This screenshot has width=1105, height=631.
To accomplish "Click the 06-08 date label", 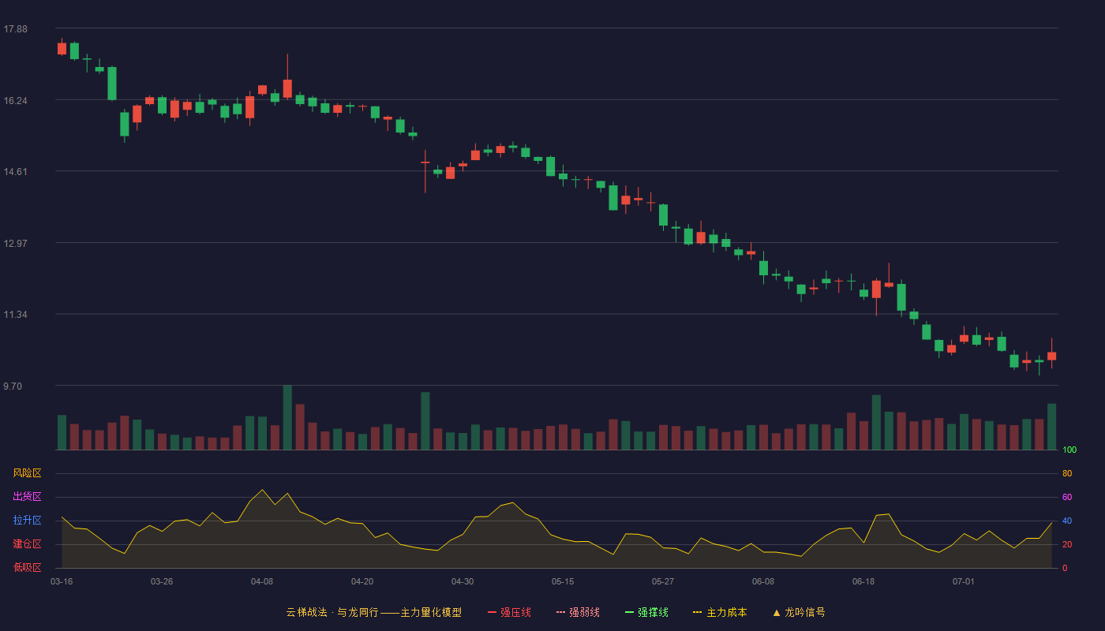I will 763,581.
